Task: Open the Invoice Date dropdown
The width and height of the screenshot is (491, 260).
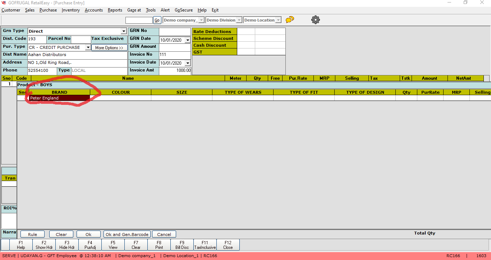Action: click(x=188, y=63)
